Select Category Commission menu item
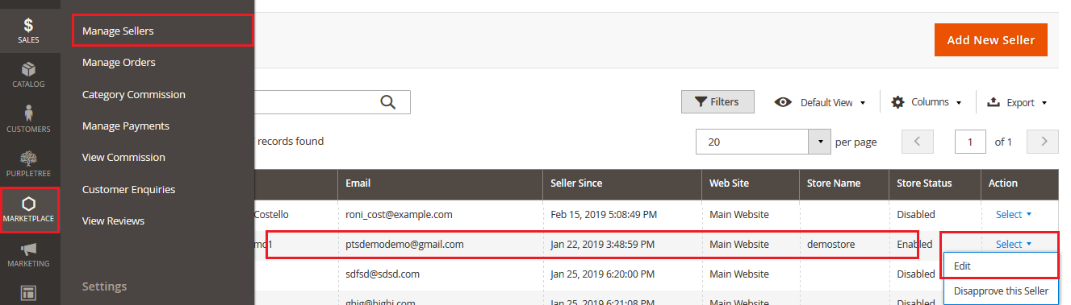 click(x=134, y=94)
